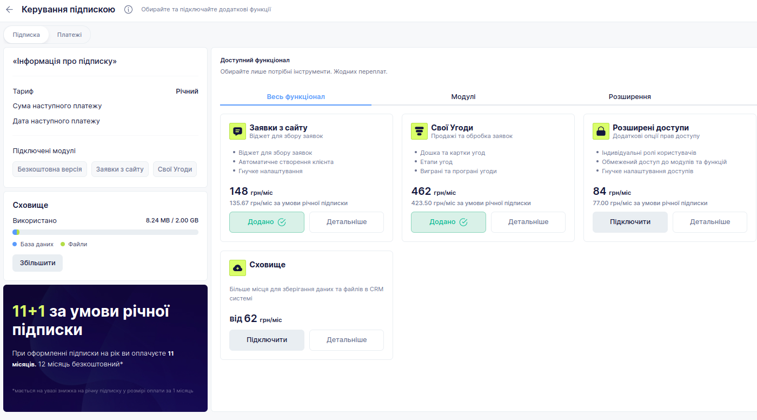
Task: Click Підключити for Сховище card
Action: 267,340
